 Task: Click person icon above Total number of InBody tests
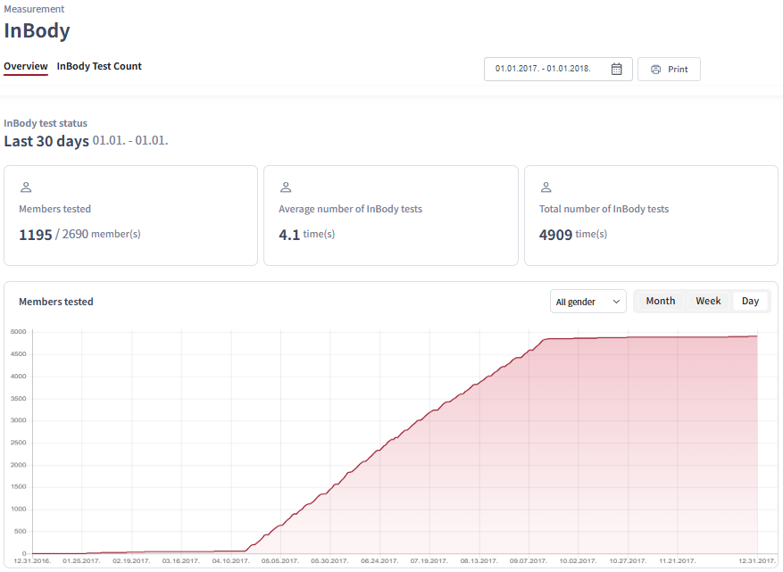[x=546, y=187]
